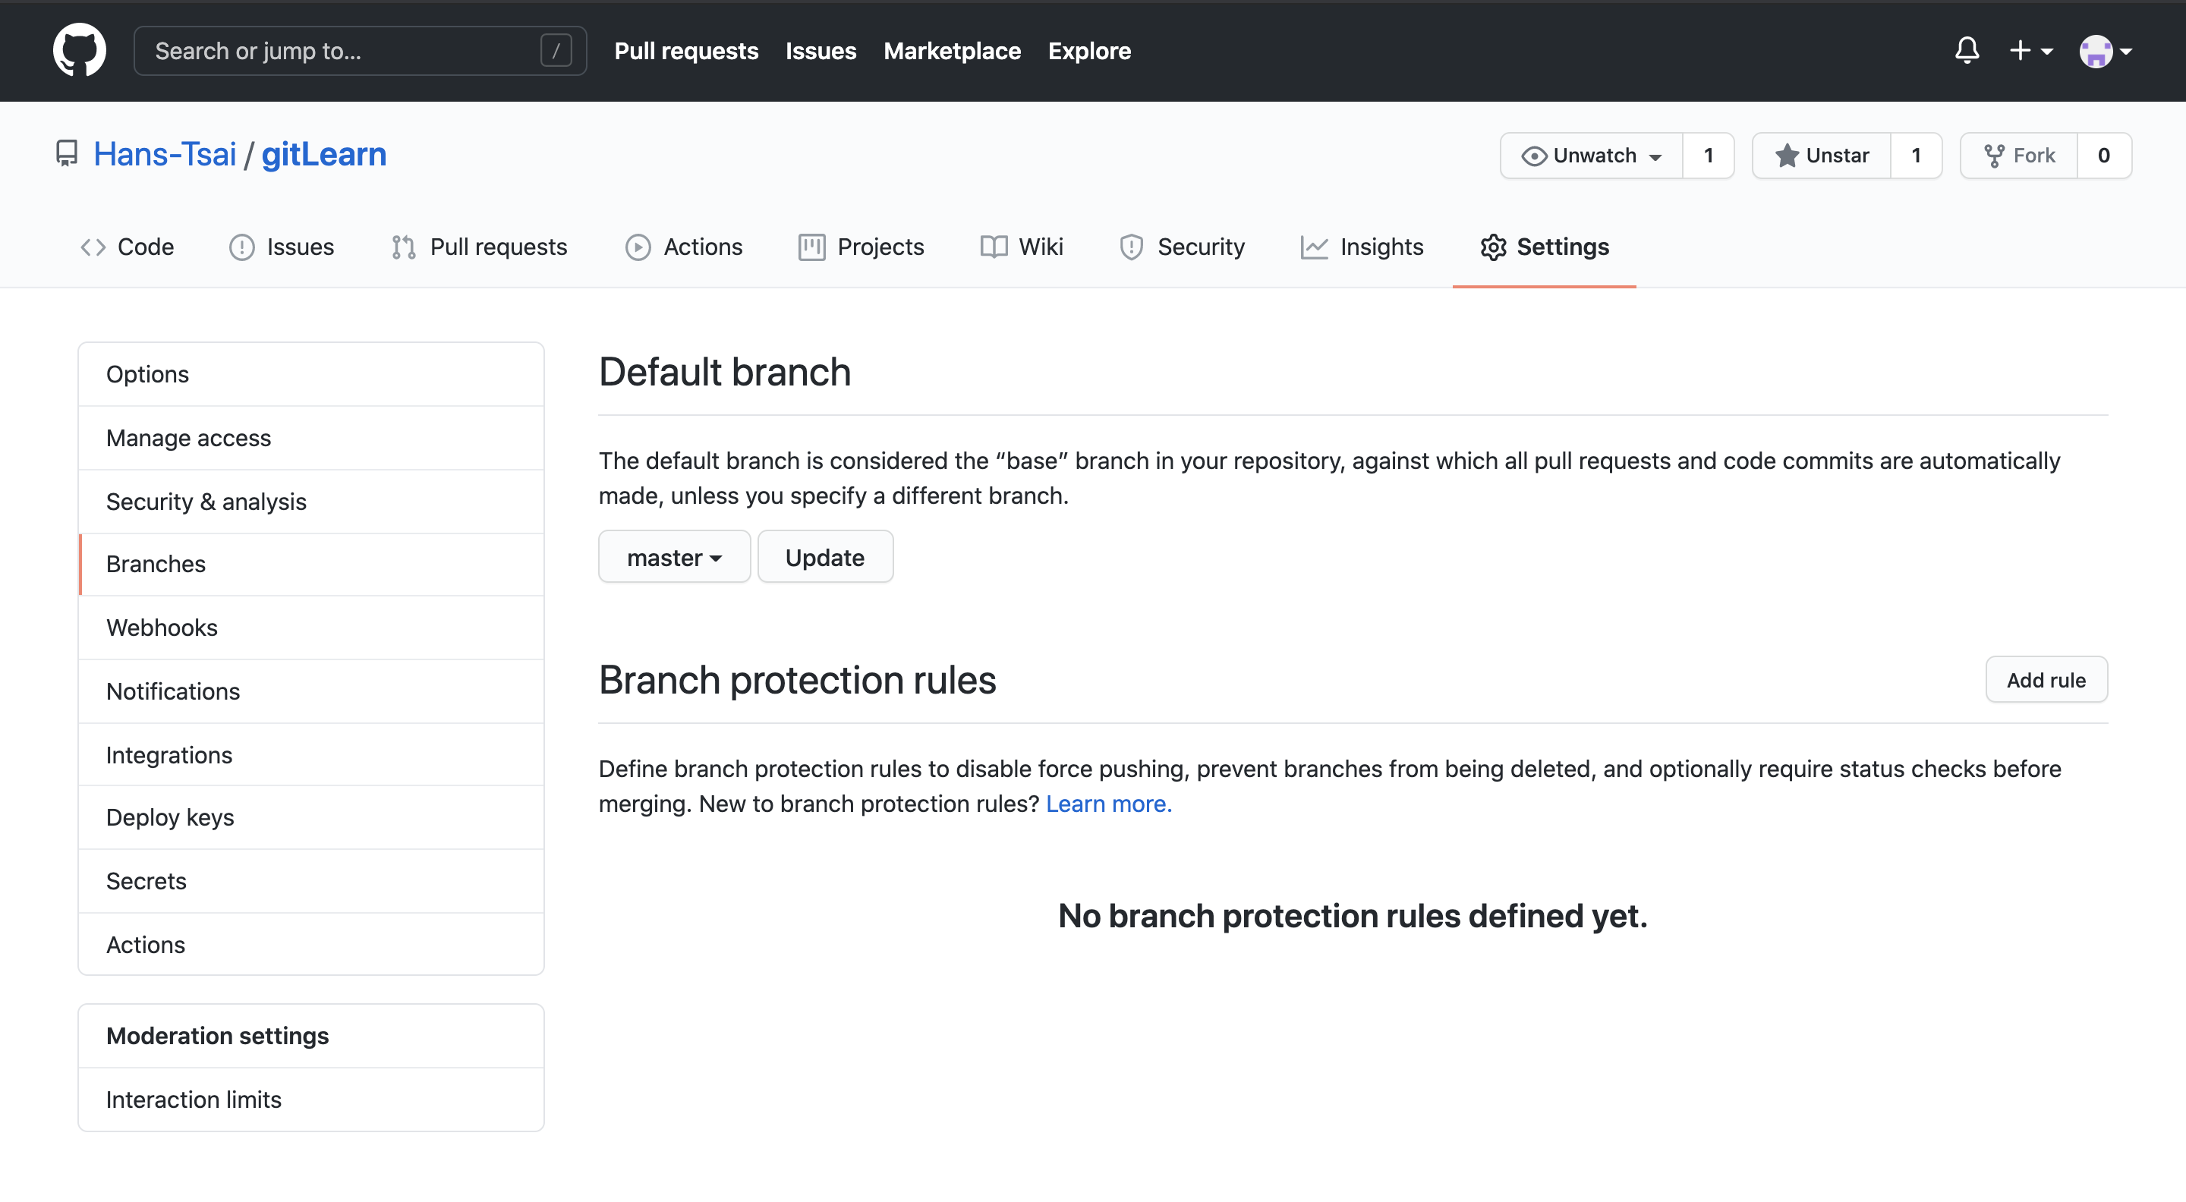The height and width of the screenshot is (1202, 2186).
Task: Open Notifications settings
Action: click(x=310, y=691)
